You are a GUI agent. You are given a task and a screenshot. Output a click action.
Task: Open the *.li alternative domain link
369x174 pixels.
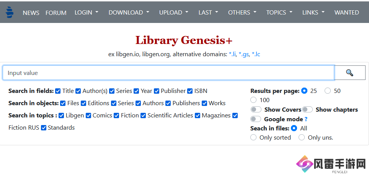(x=232, y=55)
